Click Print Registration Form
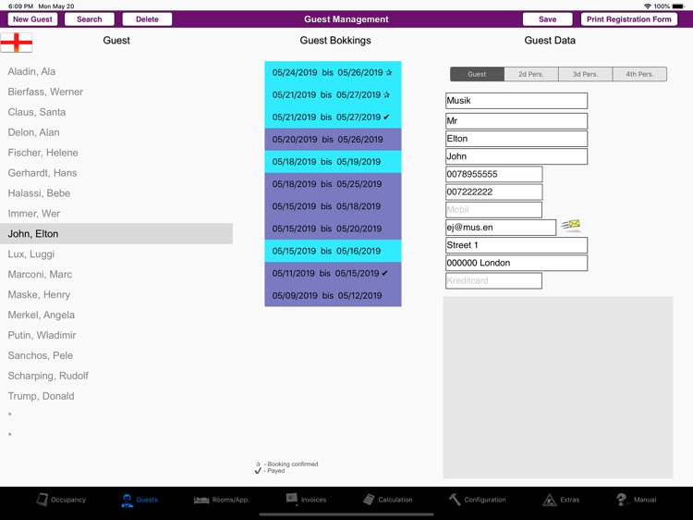Image resolution: width=693 pixels, height=520 pixels. point(629,19)
